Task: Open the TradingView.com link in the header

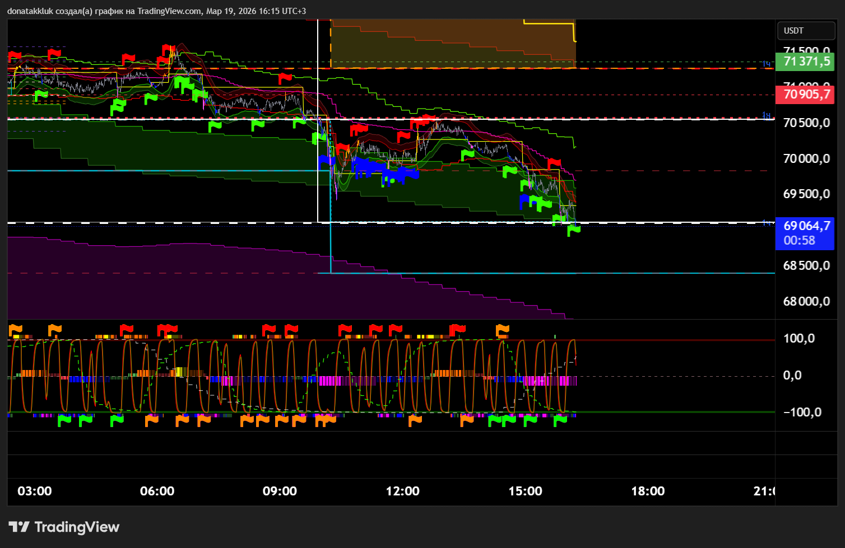Action: (170, 11)
